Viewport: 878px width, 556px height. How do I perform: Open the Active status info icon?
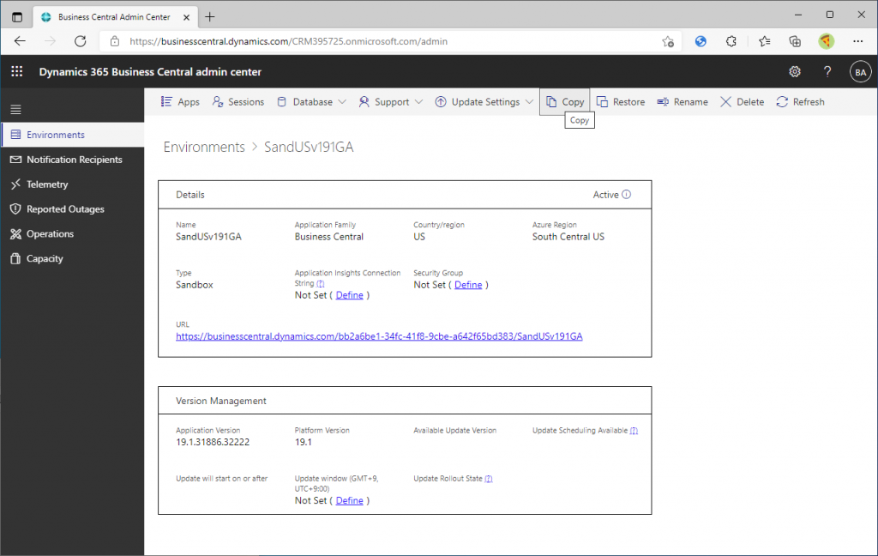(627, 195)
